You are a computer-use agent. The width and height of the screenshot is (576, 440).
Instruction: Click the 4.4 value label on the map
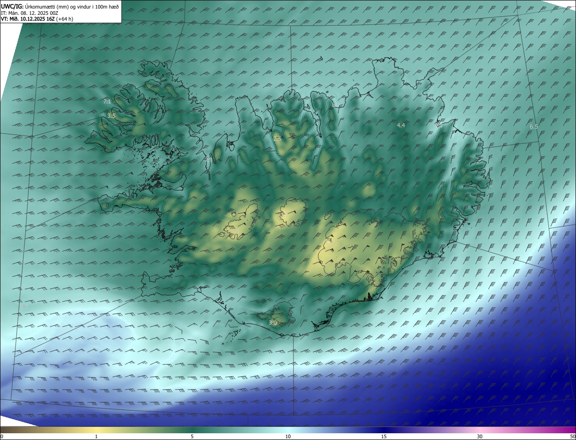click(401, 125)
